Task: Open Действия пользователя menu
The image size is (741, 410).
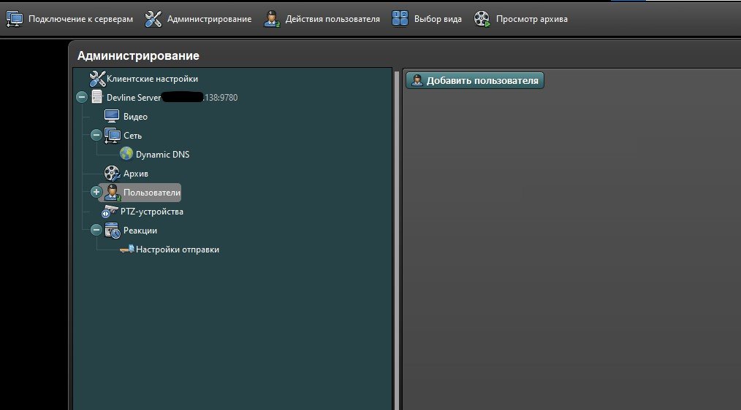Action: 322,19
